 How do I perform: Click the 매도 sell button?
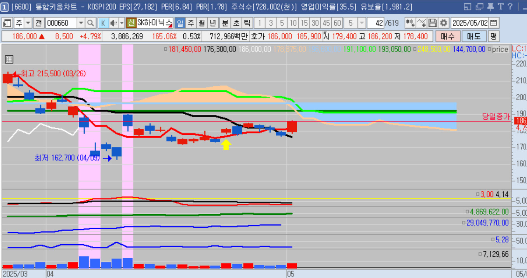[473, 36]
